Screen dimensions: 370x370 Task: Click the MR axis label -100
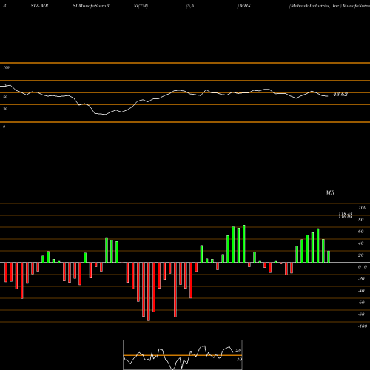click(x=362, y=326)
